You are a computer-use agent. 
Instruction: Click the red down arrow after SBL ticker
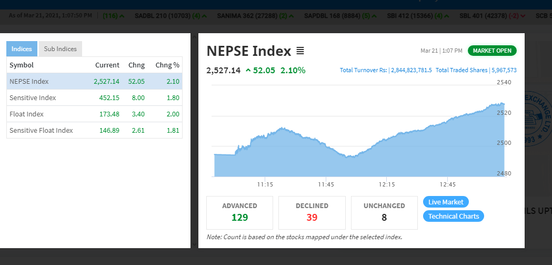523,16
